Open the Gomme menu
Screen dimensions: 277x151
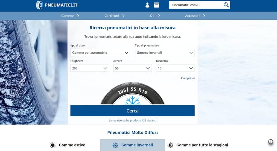coord(70,16)
